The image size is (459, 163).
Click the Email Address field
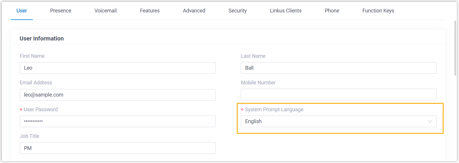coord(117,95)
